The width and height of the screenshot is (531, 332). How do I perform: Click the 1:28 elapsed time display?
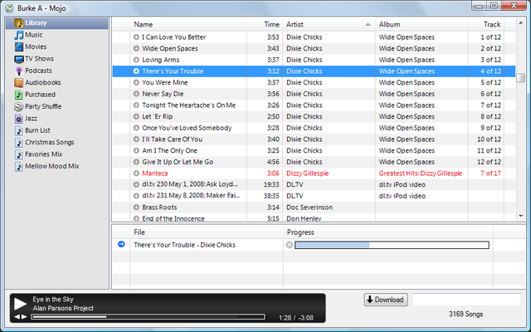click(285, 318)
